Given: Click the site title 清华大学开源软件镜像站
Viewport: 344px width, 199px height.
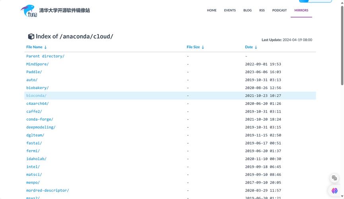Looking at the screenshot, I should coord(64,10).
